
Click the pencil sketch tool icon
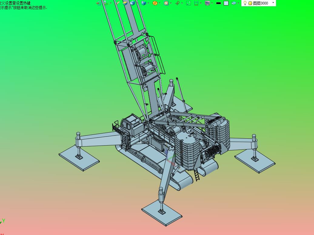click(118, 3)
